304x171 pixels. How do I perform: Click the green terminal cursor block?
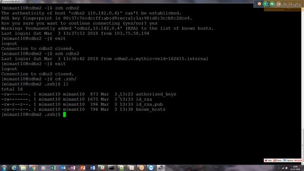click(x=65, y=114)
